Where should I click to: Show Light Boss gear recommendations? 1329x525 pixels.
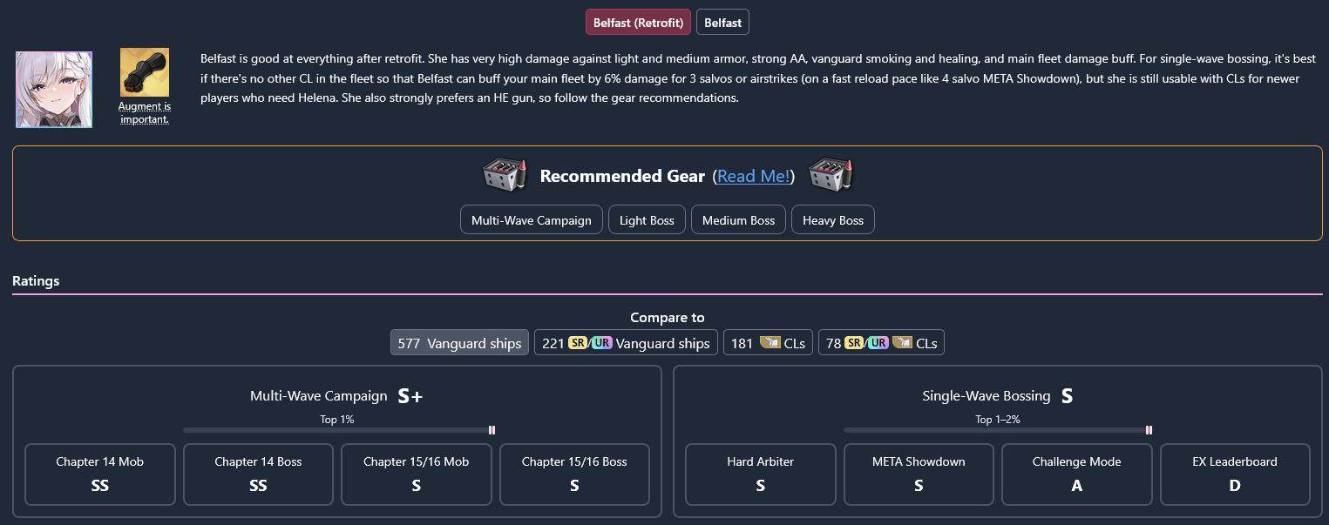coord(647,220)
